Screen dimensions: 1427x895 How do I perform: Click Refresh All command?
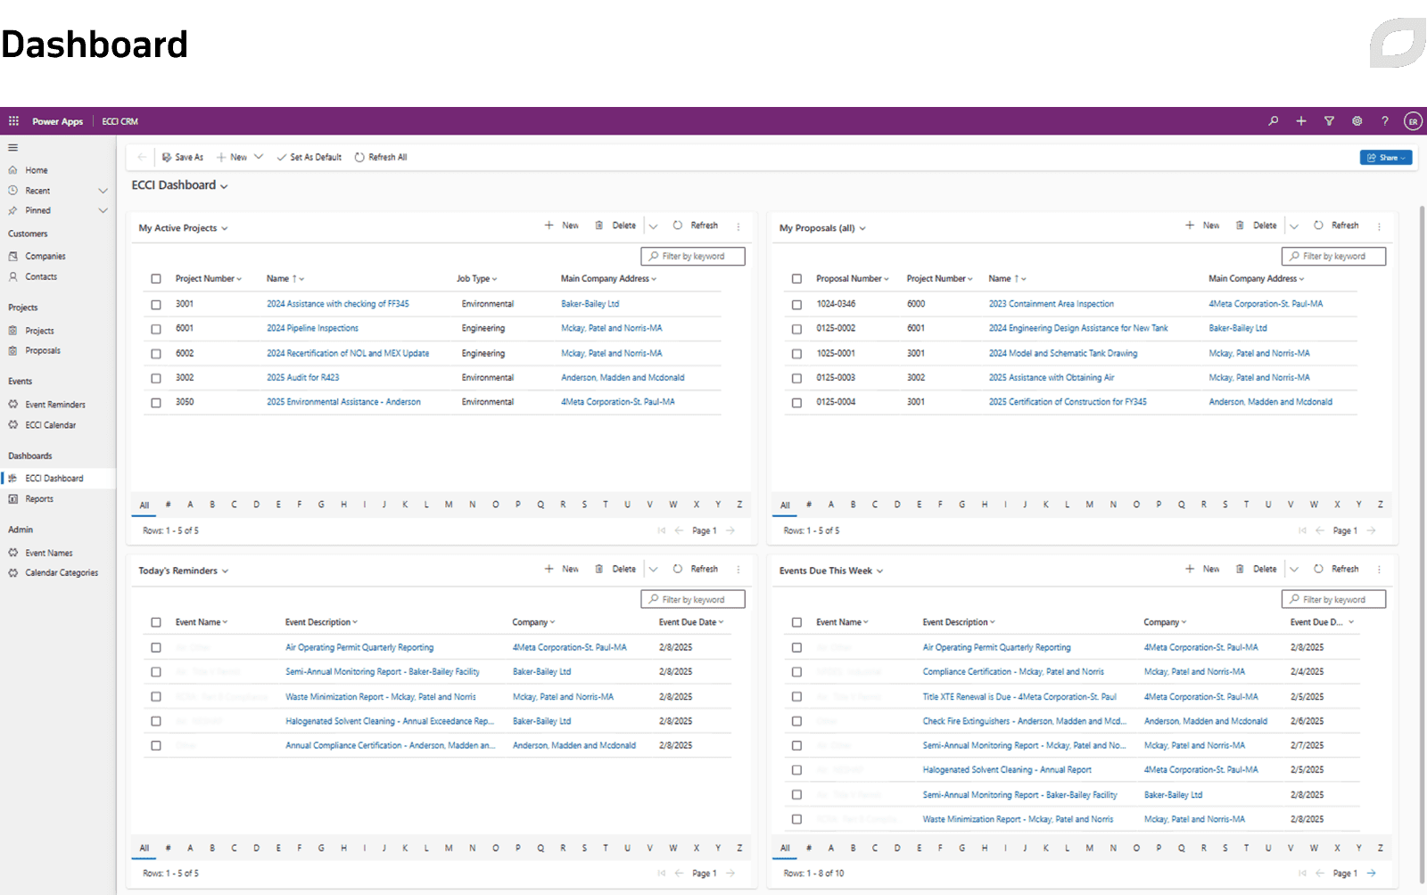pos(381,157)
